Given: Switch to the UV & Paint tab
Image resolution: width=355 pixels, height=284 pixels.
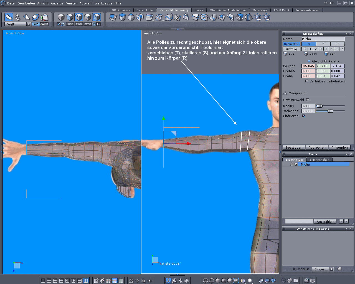Looking at the screenshot, I should tap(282, 10).
